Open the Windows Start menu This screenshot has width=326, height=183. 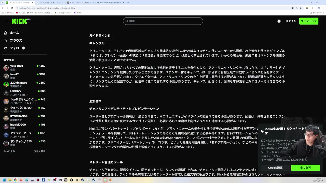click(4, 180)
